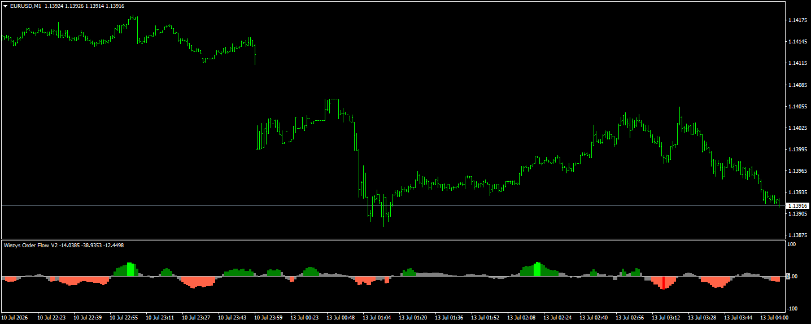Click the 13 Jul 00:23 time label
The width and height of the screenshot is (811, 324).
pyautogui.click(x=304, y=318)
